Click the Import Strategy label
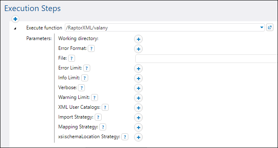Screen dimensions: 278x148 tap(76, 117)
